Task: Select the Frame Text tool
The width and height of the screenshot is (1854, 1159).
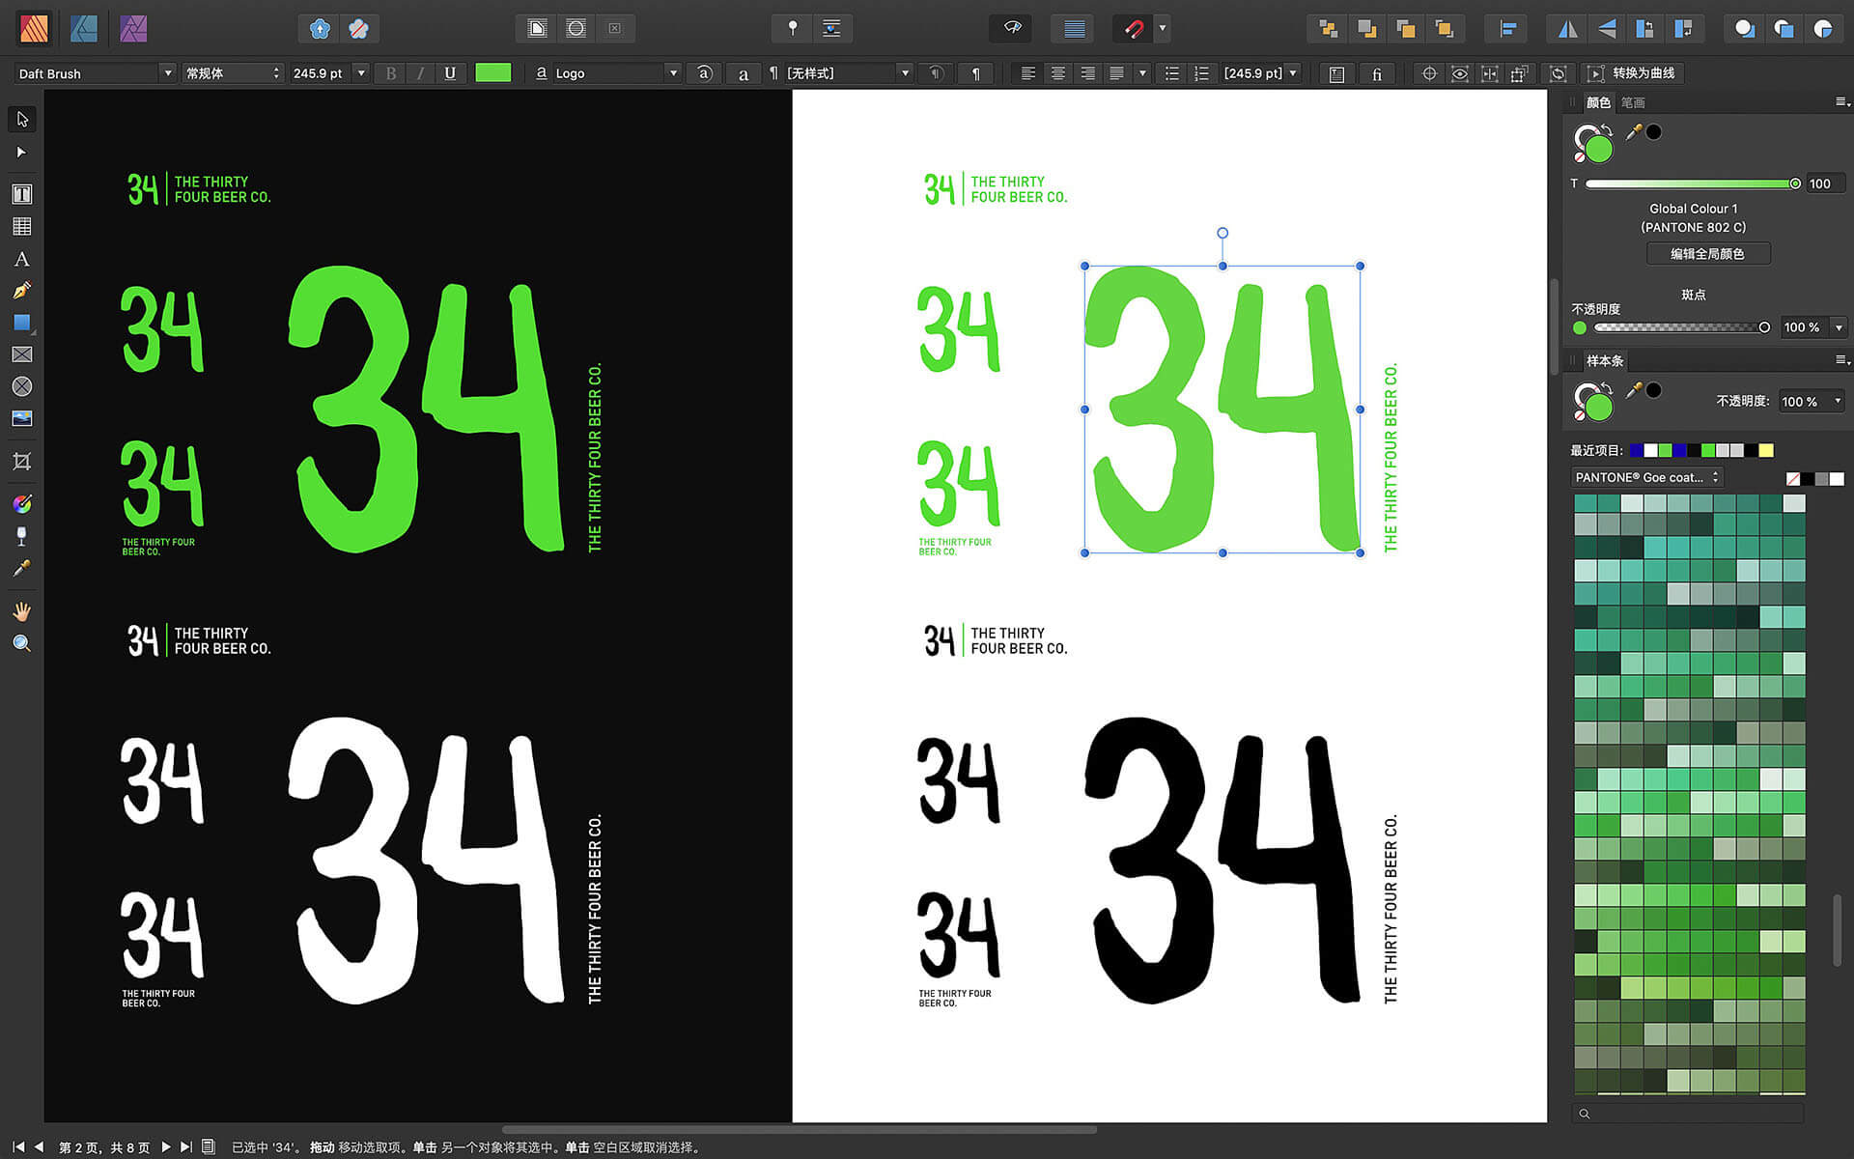Action: click(22, 194)
